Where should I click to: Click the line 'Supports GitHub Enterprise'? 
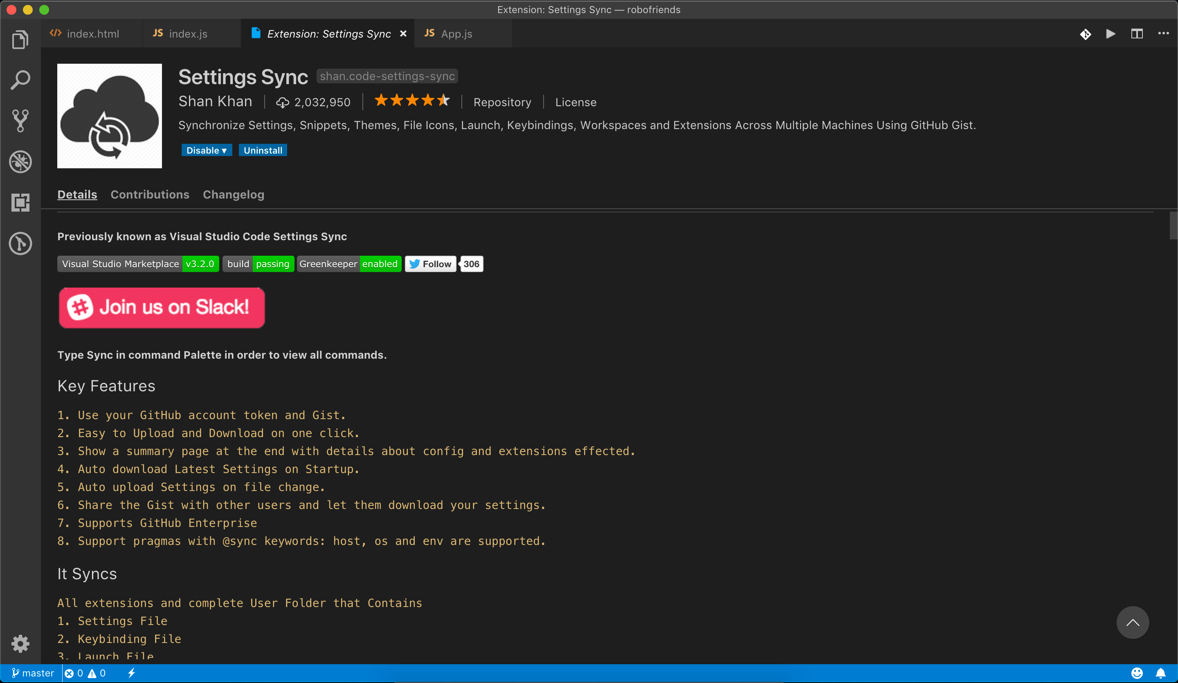pos(157,523)
